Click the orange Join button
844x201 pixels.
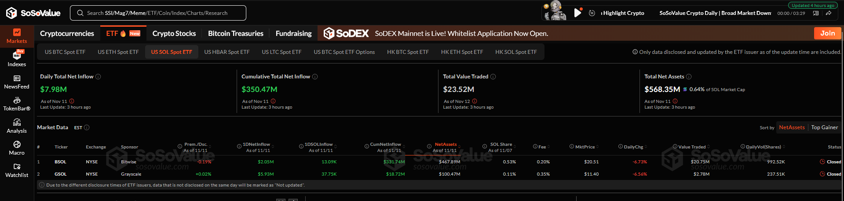tap(827, 33)
